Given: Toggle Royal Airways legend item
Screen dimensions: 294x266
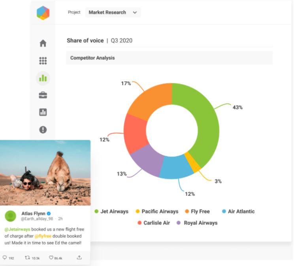Looking at the screenshot, I should click(196, 223).
